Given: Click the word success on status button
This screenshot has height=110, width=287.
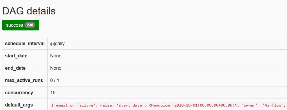Looking at the screenshot, I should 14,25.
